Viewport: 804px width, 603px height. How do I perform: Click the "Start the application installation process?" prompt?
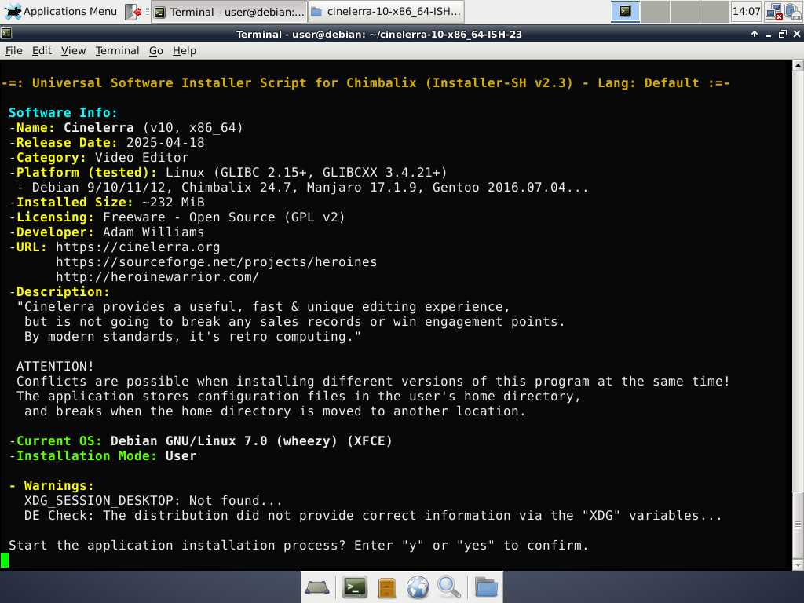click(298, 545)
